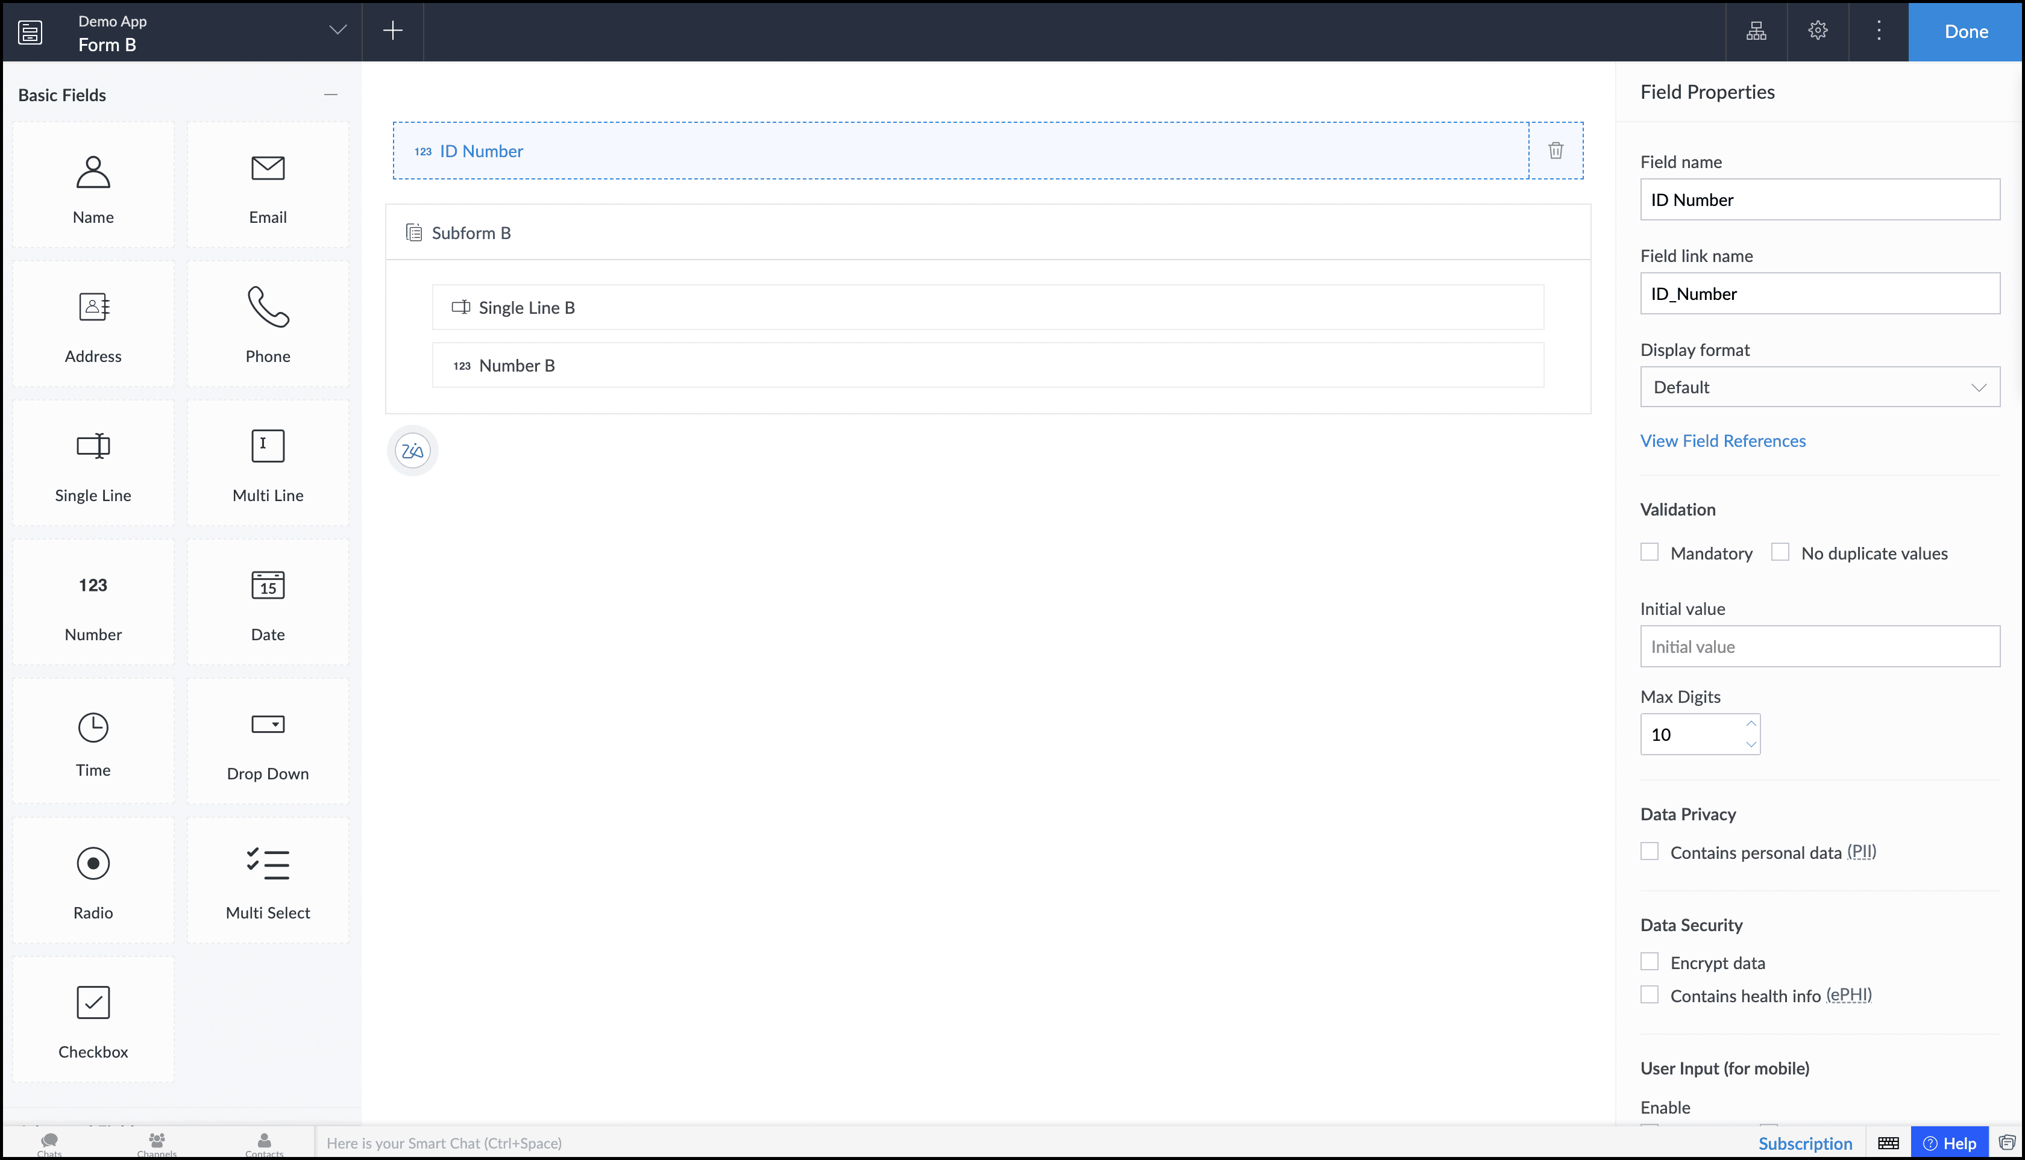Select the Date field icon
Image resolution: width=2025 pixels, height=1160 pixels.
267,585
